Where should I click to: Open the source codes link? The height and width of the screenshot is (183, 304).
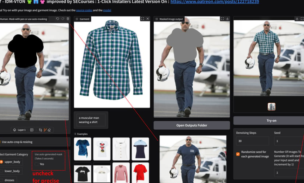click(84, 10)
